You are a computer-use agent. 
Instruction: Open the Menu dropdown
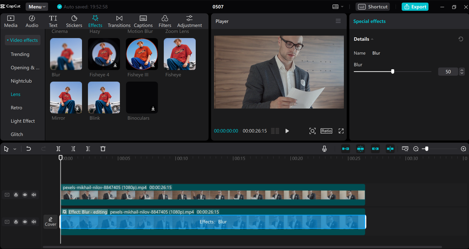tap(37, 7)
